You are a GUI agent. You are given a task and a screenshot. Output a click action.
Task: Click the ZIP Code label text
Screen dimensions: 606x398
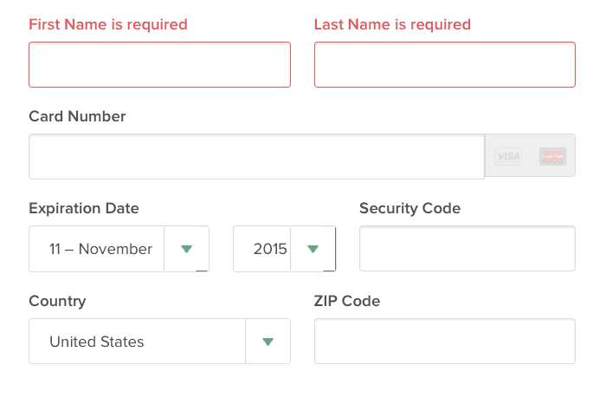pos(347,301)
